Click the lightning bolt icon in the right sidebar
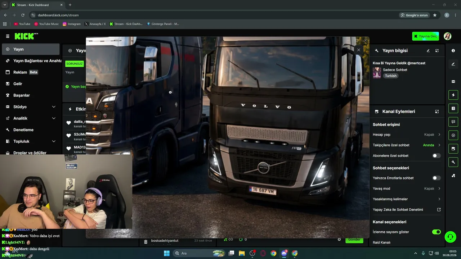The image size is (461, 259). coord(453,95)
